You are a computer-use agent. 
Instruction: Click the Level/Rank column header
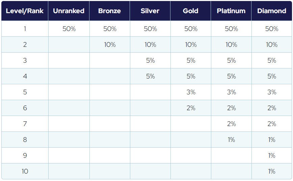click(25, 11)
